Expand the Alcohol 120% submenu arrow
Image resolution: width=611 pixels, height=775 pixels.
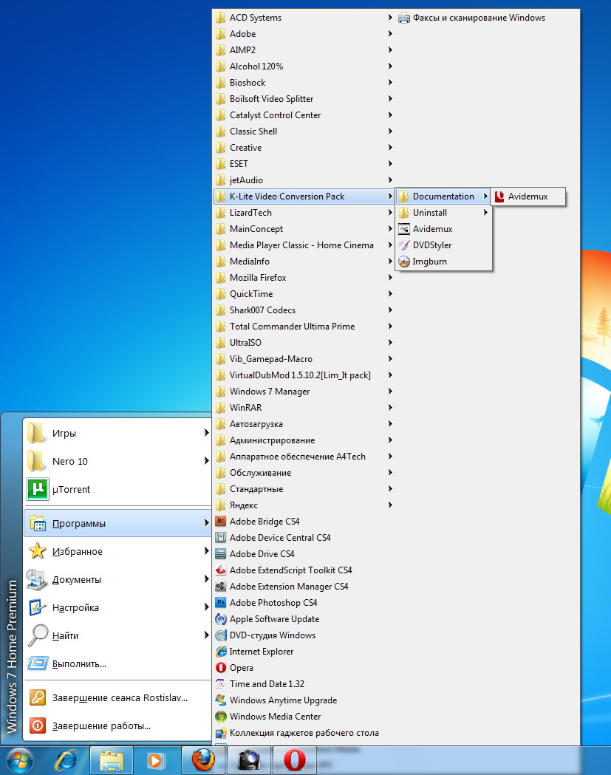pyautogui.click(x=390, y=66)
